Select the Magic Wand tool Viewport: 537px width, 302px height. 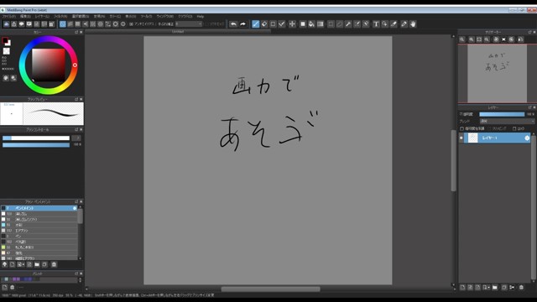pyautogui.click(x=348, y=24)
